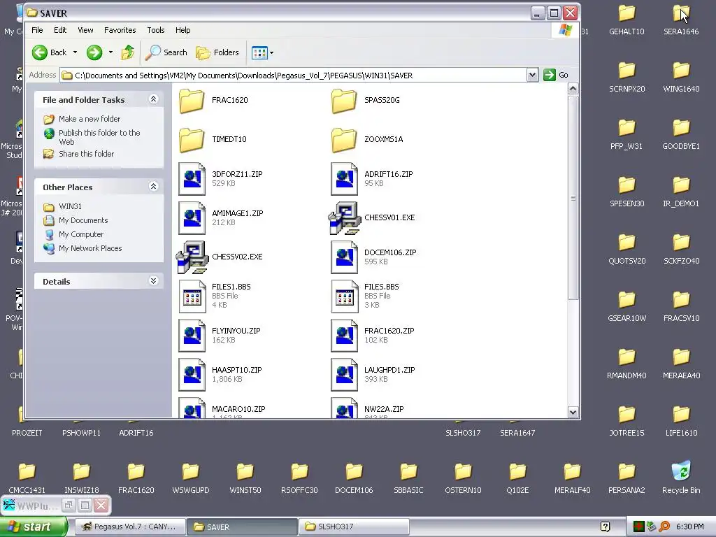The height and width of the screenshot is (537, 716).
Task: Select the QUOTSV20 desktop folder
Action: click(x=626, y=250)
